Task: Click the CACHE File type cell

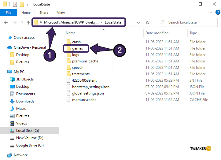Action: 199,100
